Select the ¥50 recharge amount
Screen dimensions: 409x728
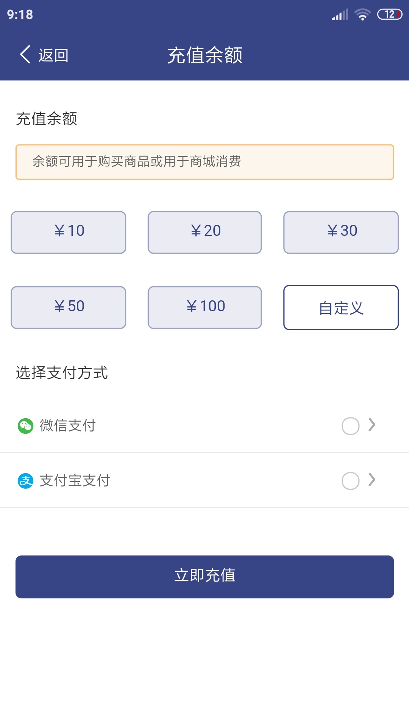(69, 307)
